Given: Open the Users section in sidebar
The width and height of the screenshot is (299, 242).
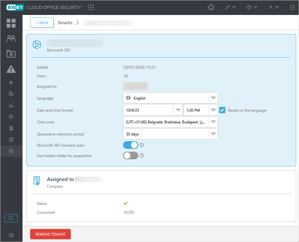Looking at the screenshot, I should (x=11, y=38).
